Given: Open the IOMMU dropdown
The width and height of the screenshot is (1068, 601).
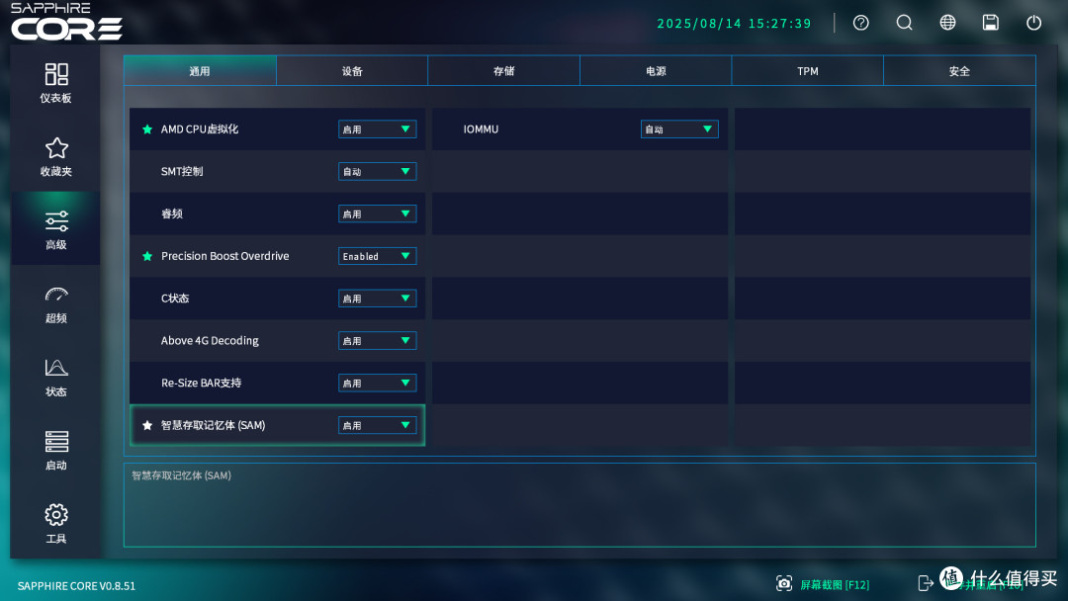Looking at the screenshot, I should 679,129.
